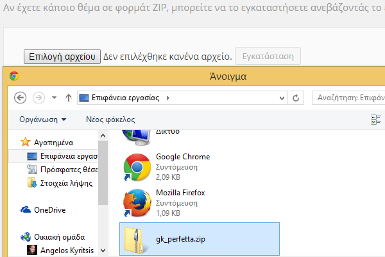This screenshot has height=257, width=385.
Task: Select the Δίκτυο network icon
Action: pos(137,137)
